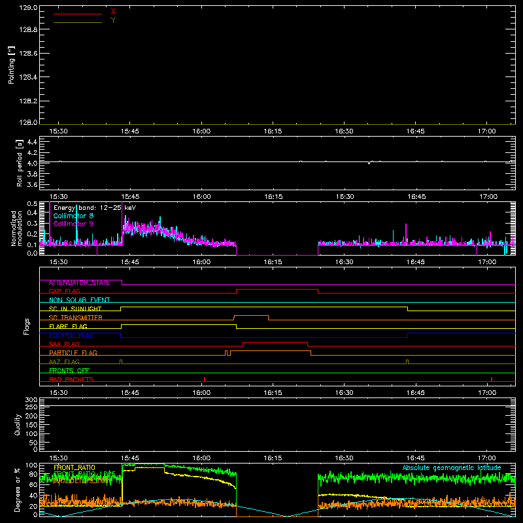Image resolution: width=523 pixels, height=523 pixels.
Task: Click the 'SAA_FLAG' label
Action: point(64,344)
